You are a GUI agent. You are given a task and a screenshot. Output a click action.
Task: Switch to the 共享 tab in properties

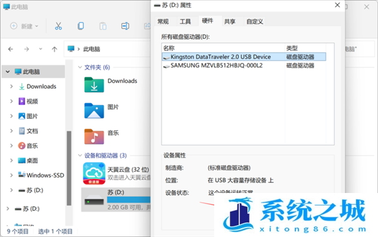point(230,21)
